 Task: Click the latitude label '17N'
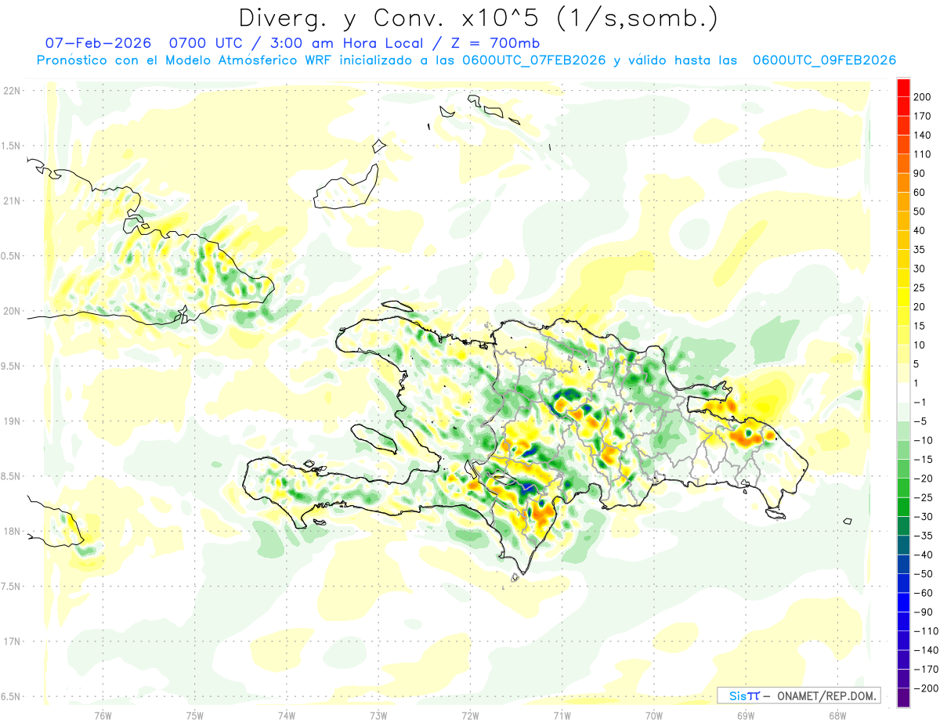[x=12, y=641]
